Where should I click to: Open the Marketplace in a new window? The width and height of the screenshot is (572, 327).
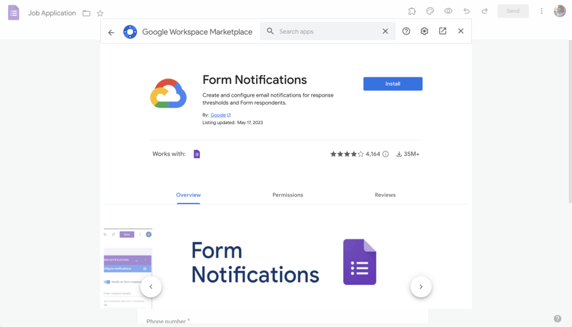(x=443, y=31)
